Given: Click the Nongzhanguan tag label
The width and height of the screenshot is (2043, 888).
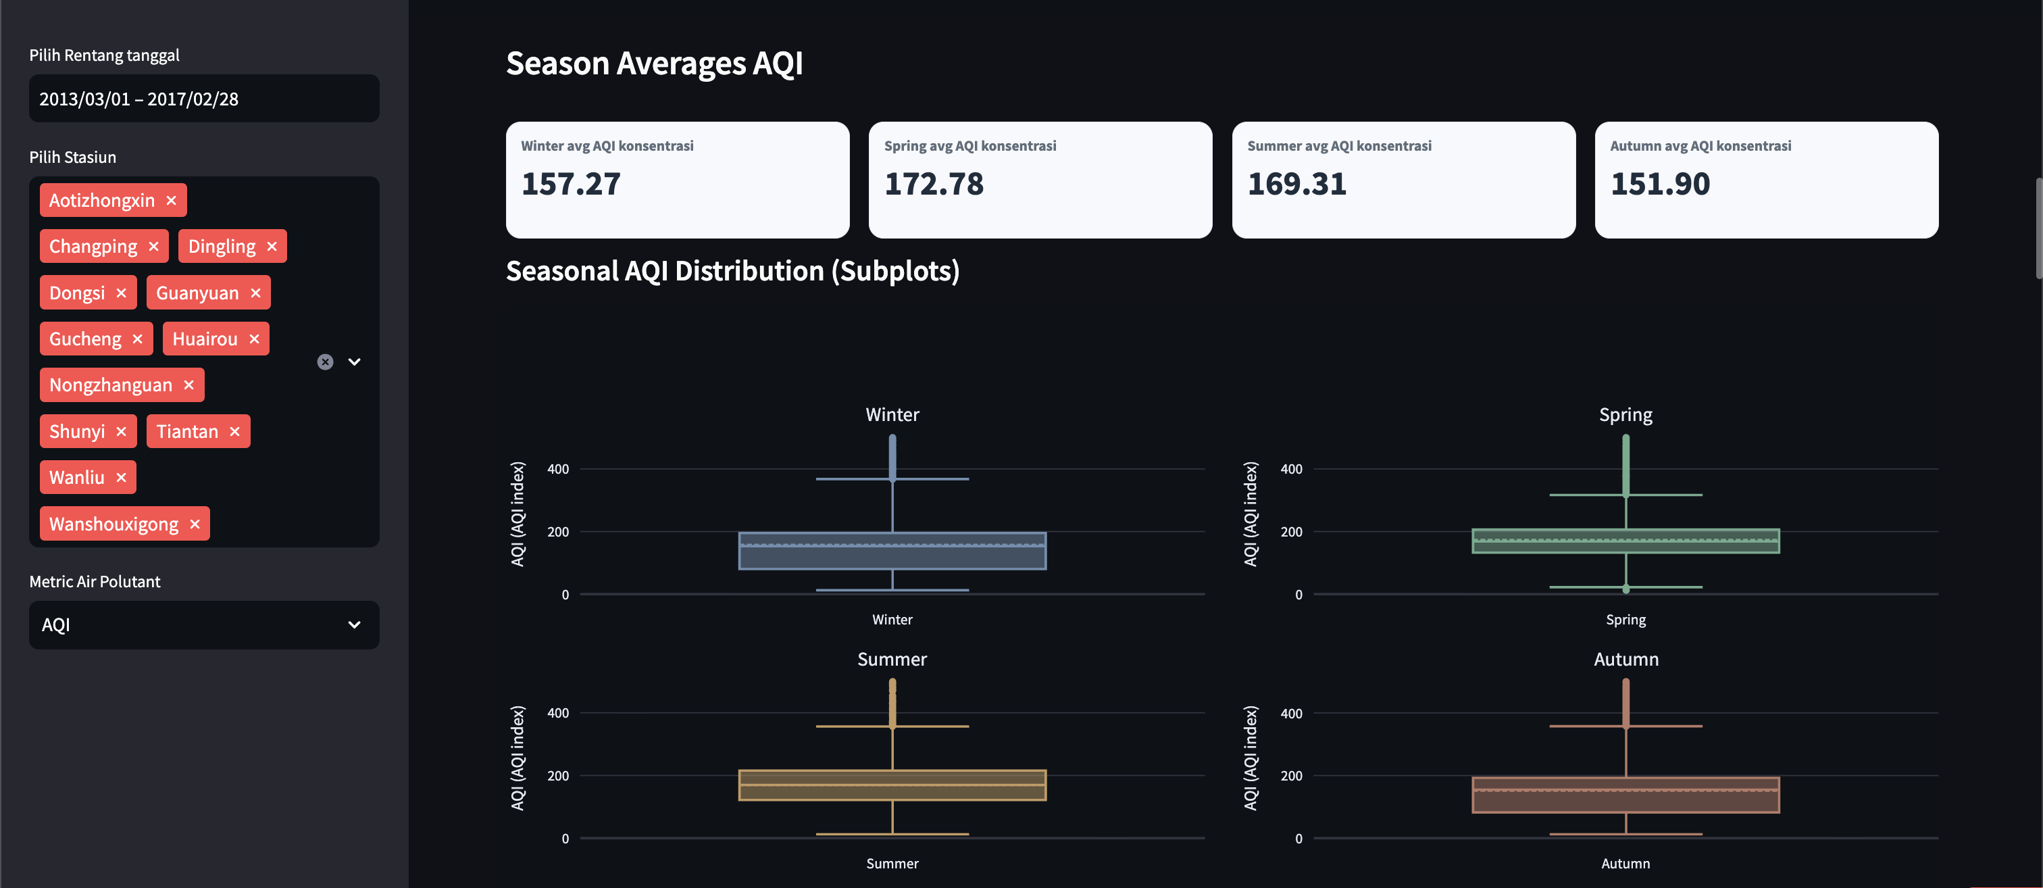Looking at the screenshot, I should point(111,385).
